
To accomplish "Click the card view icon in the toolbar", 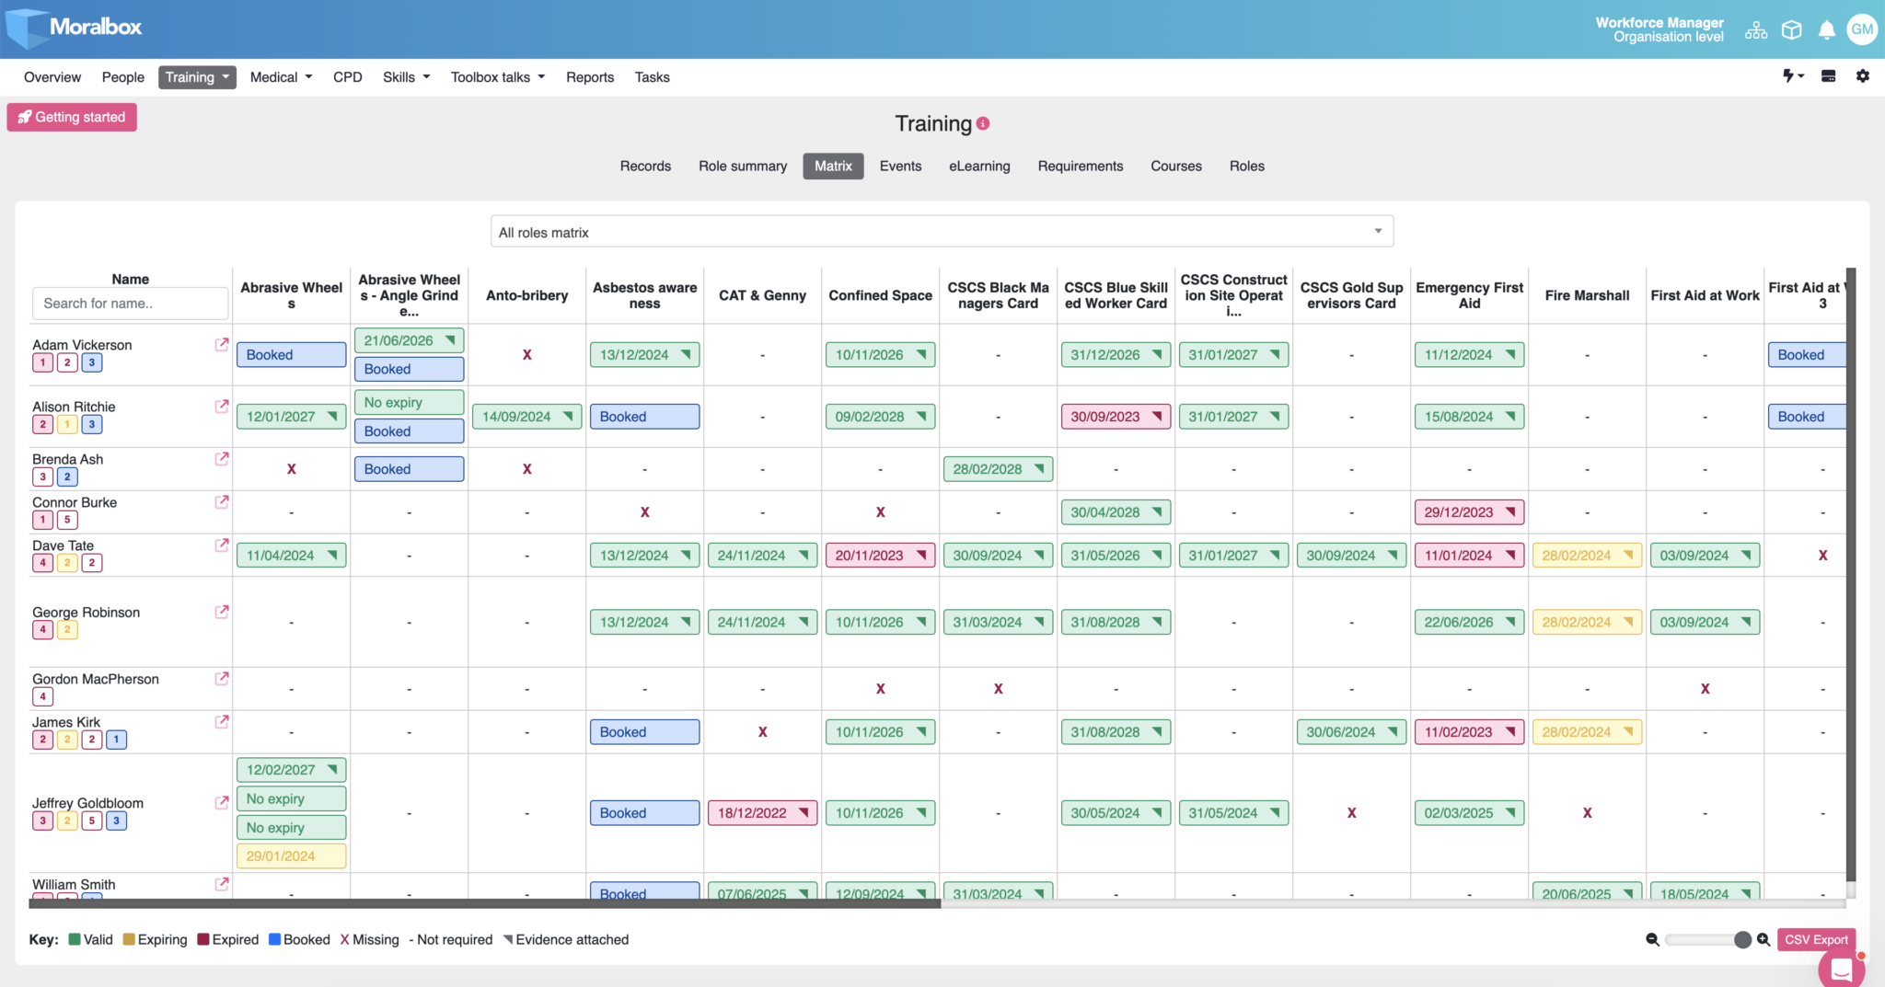I will 1828,76.
